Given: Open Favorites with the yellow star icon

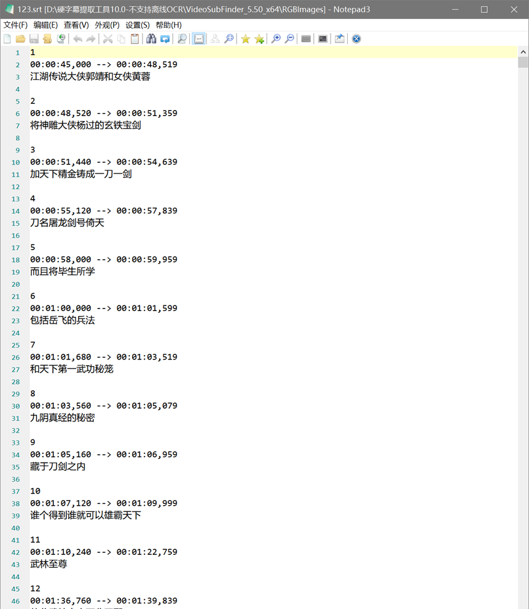Looking at the screenshot, I should [246, 39].
